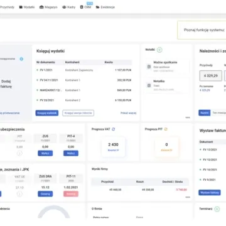Image resolution: width=226 pixels, height=226 pixels.
Task: Click the Przychody value box 4 329,29
Action: point(211,76)
